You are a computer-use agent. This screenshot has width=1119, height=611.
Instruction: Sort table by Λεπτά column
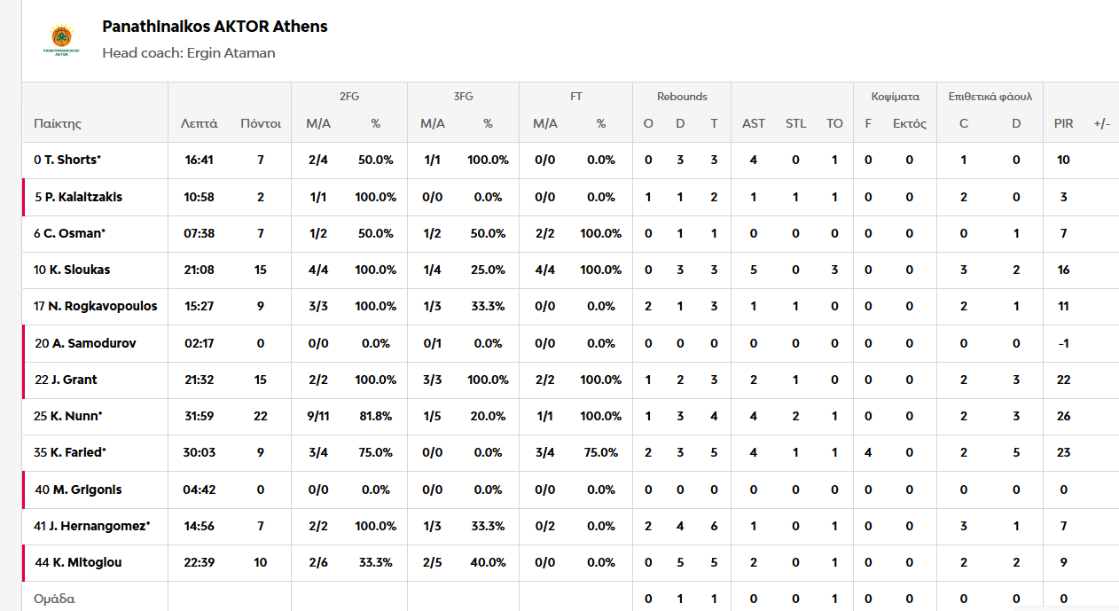[199, 123]
